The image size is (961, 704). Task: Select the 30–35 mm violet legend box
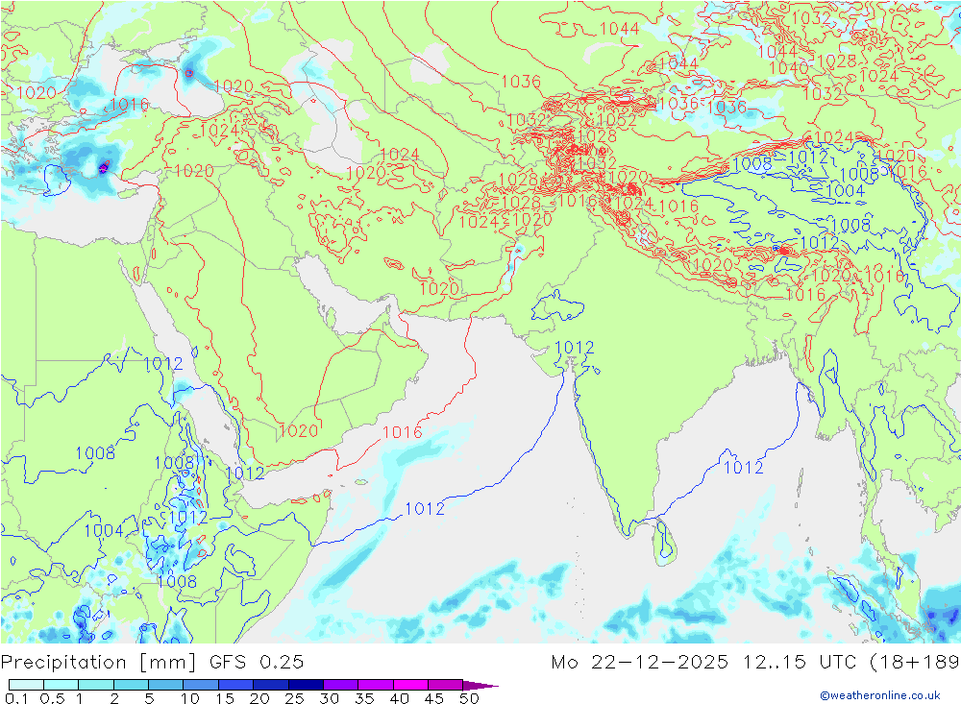(341, 685)
